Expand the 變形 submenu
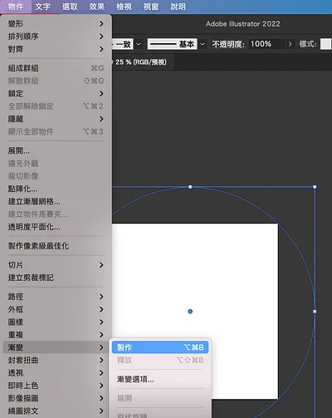 click(x=56, y=24)
